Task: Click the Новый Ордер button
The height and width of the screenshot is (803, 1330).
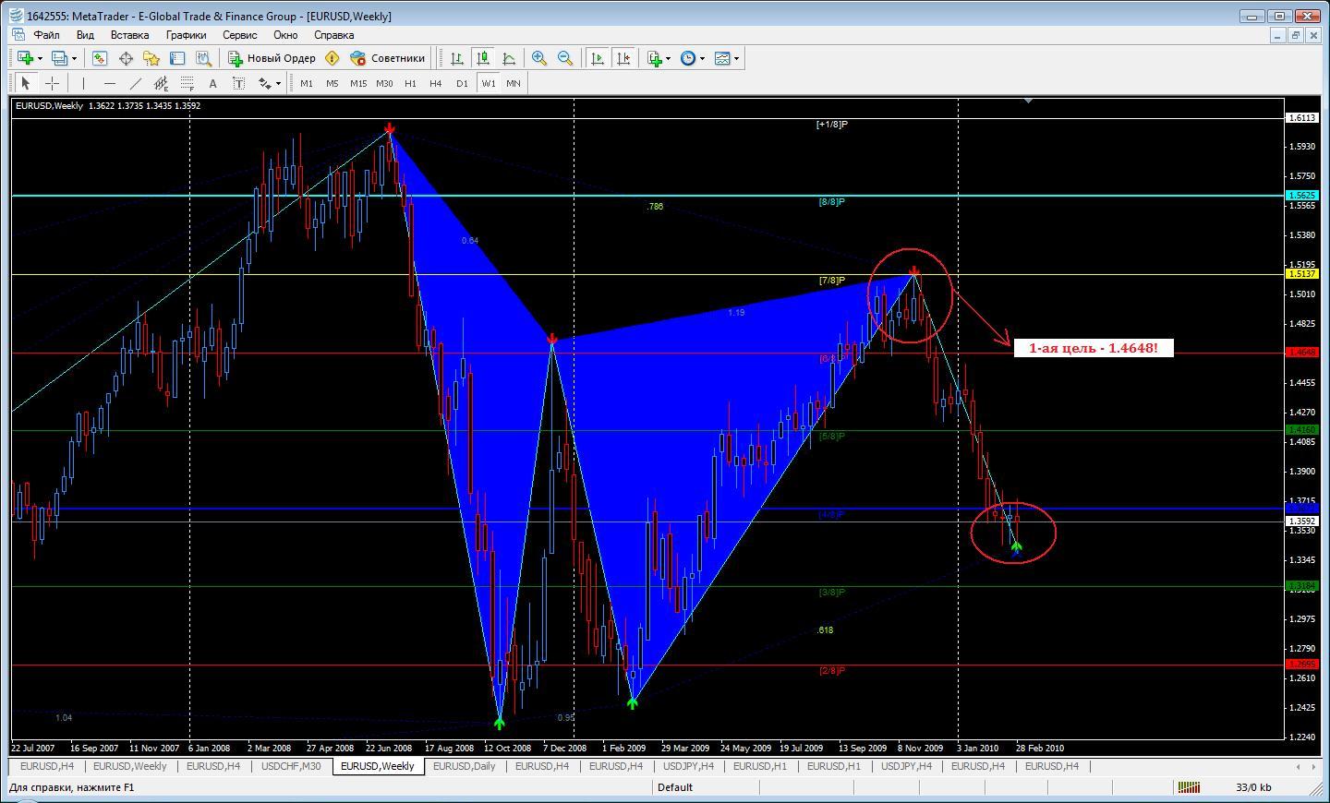Action: (272, 58)
